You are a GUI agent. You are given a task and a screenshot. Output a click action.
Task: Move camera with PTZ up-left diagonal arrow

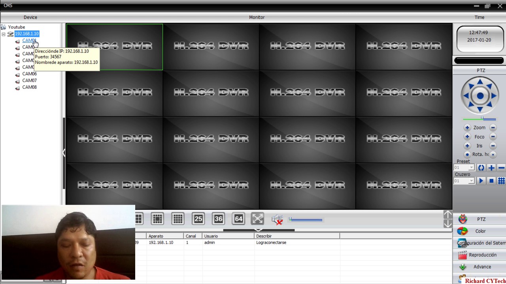pos(470,86)
